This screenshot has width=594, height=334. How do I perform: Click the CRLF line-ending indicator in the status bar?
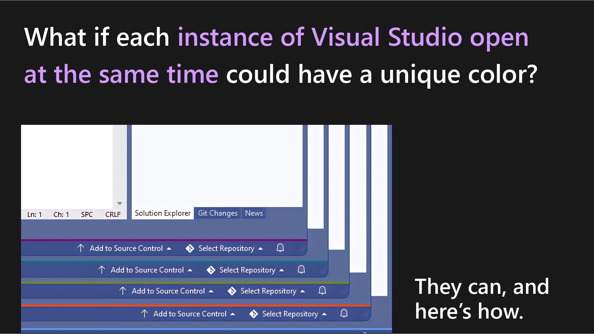tap(113, 214)
